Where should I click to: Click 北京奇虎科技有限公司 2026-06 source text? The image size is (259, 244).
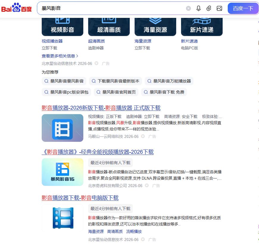115,186
